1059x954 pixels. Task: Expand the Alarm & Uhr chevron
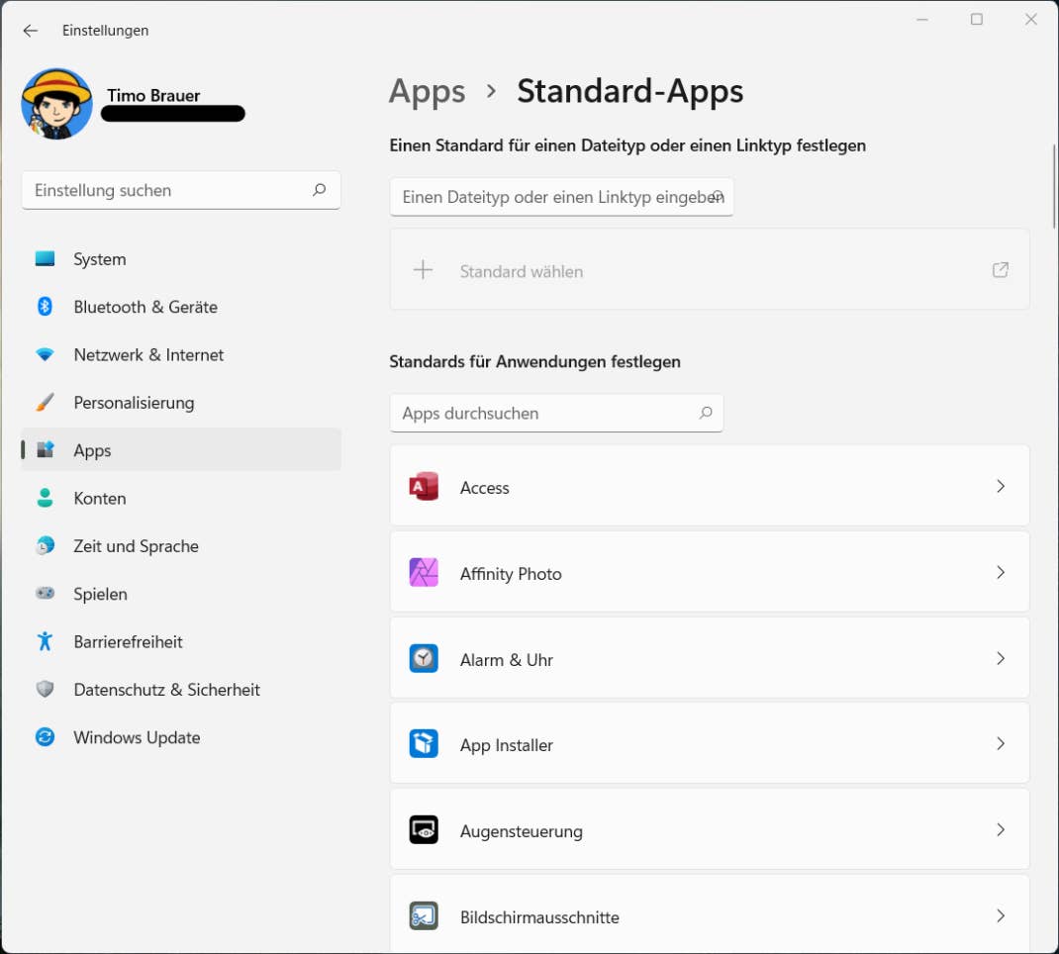click(1001, 658)
